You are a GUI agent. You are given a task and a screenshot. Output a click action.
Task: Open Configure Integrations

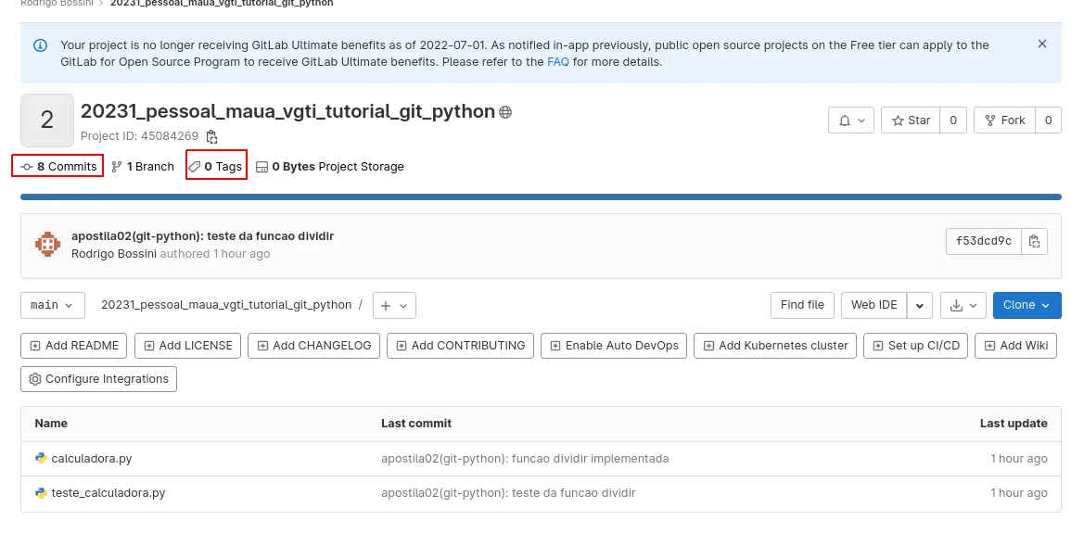[x=99, y=379]
